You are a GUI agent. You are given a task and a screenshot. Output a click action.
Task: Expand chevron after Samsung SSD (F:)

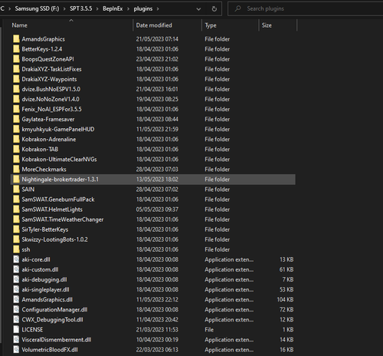point(64,9)
